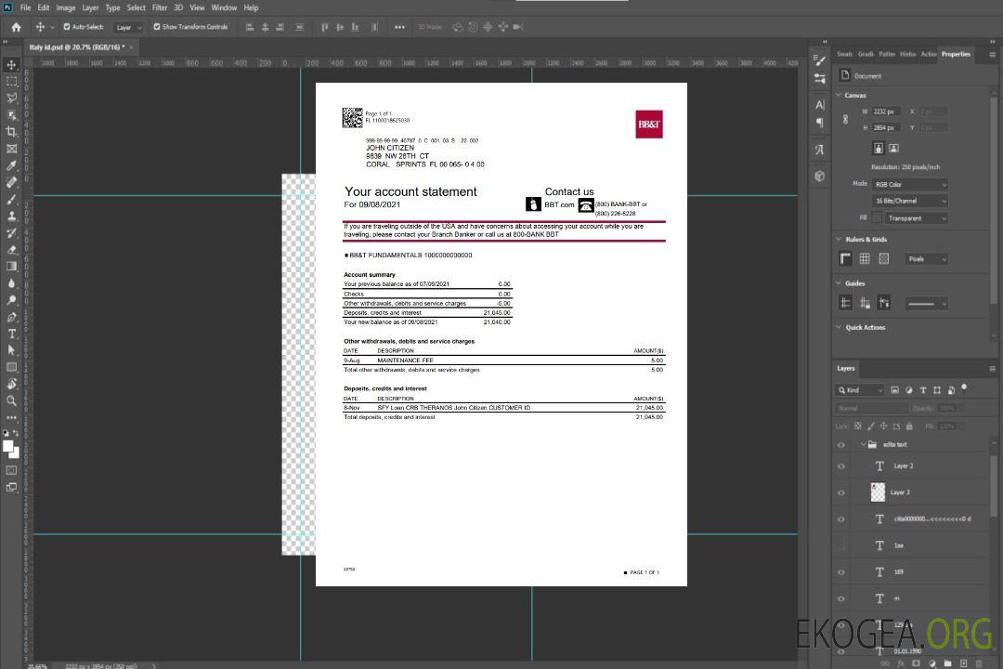Select the Blur tool
The height and width of the screenshot is (669, 1003).
[x=11, y=283]
